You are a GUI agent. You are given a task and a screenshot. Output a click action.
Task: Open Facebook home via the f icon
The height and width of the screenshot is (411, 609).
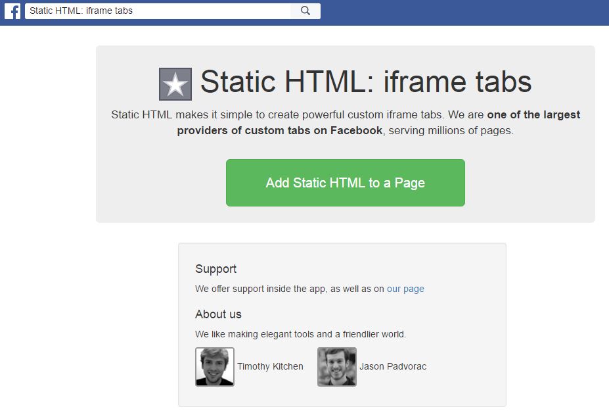click(x=12, y=11)
